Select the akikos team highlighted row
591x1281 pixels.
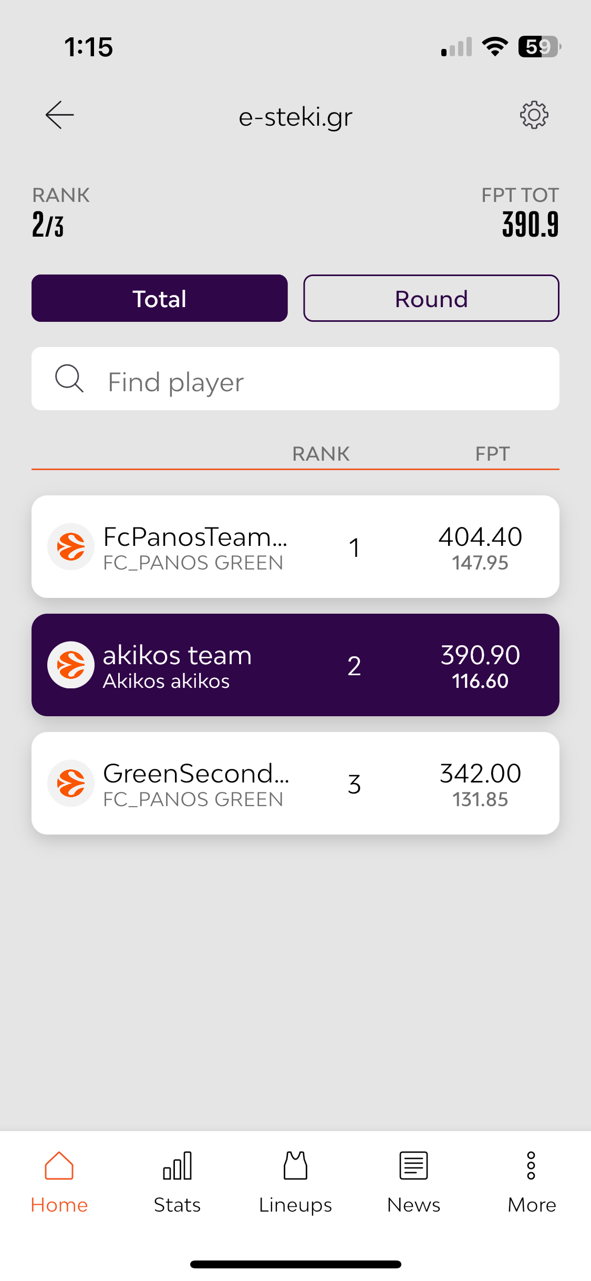click(x=295, y=665)
